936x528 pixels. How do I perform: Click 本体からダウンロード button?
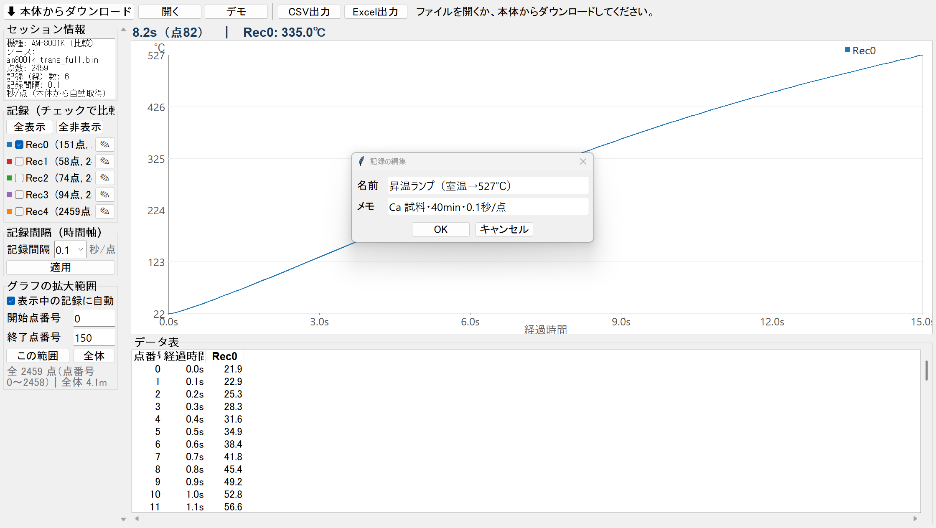point(69,12)
